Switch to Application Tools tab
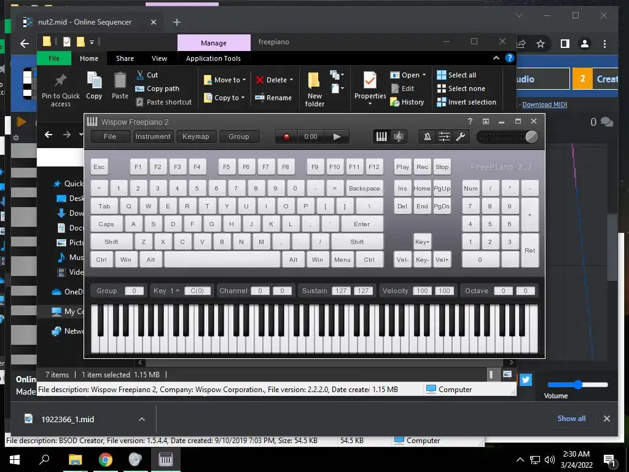 pyautogui.click(x=213, y=58)
